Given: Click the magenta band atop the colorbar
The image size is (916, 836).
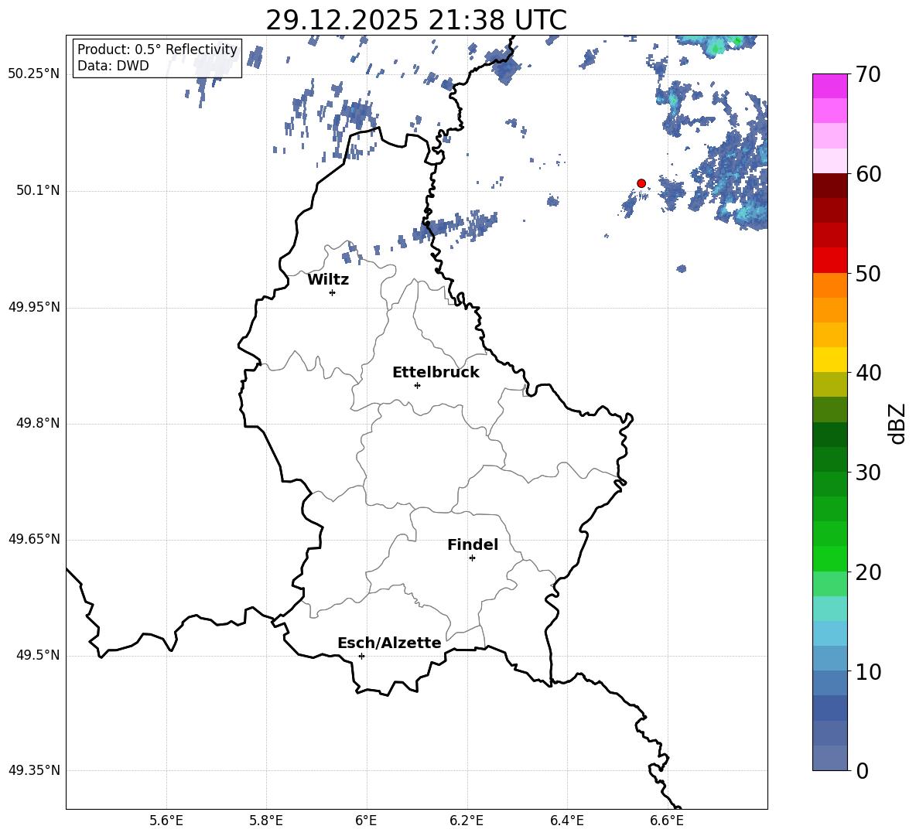Looking at the screenshot, I should pos(830,86).
